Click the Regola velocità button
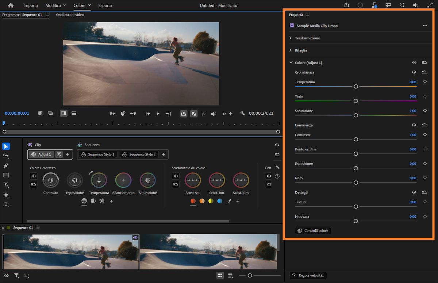438x283 pixels. coord(308,275)
